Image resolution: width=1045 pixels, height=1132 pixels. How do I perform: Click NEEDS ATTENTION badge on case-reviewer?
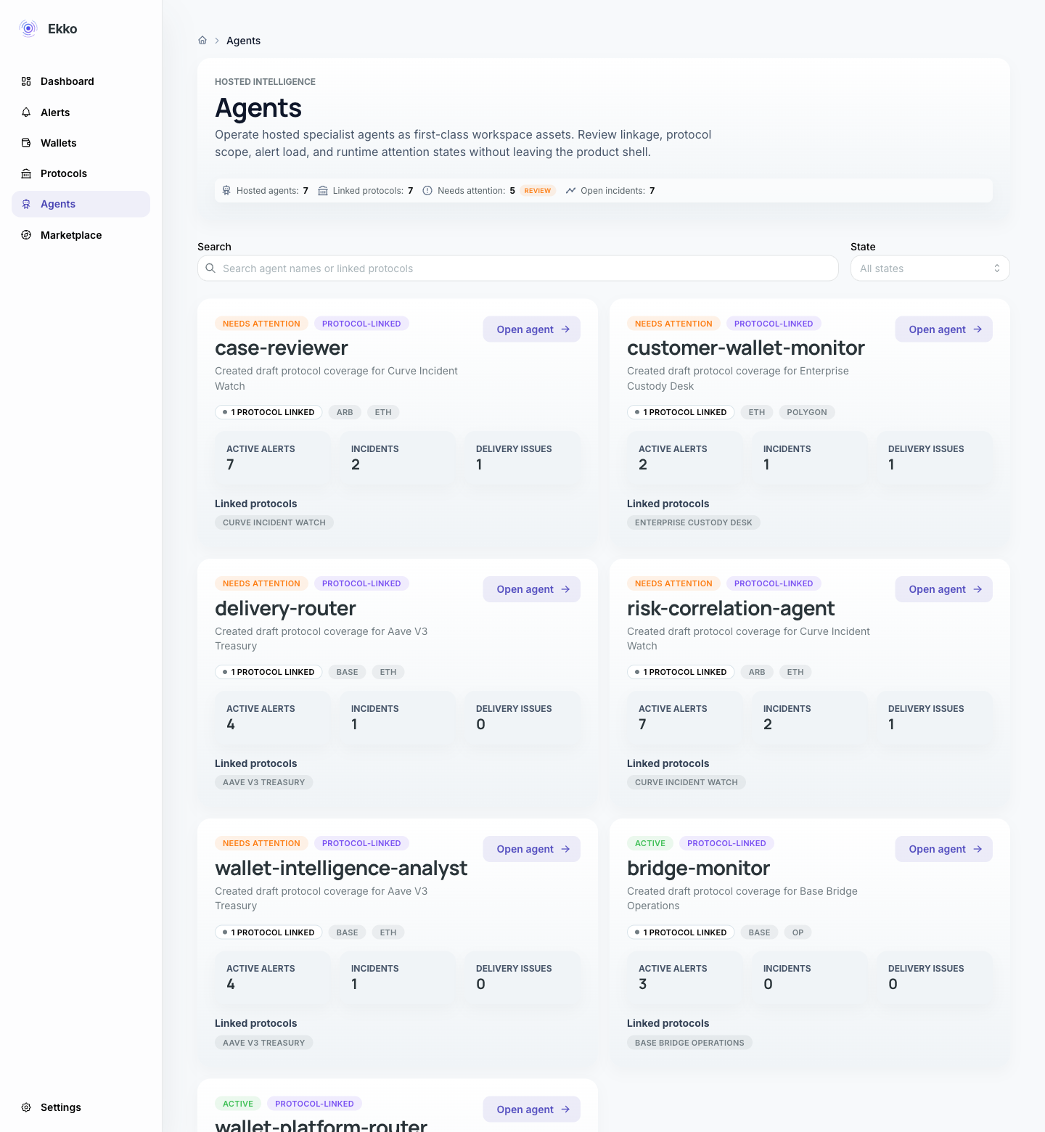point(261,324)
